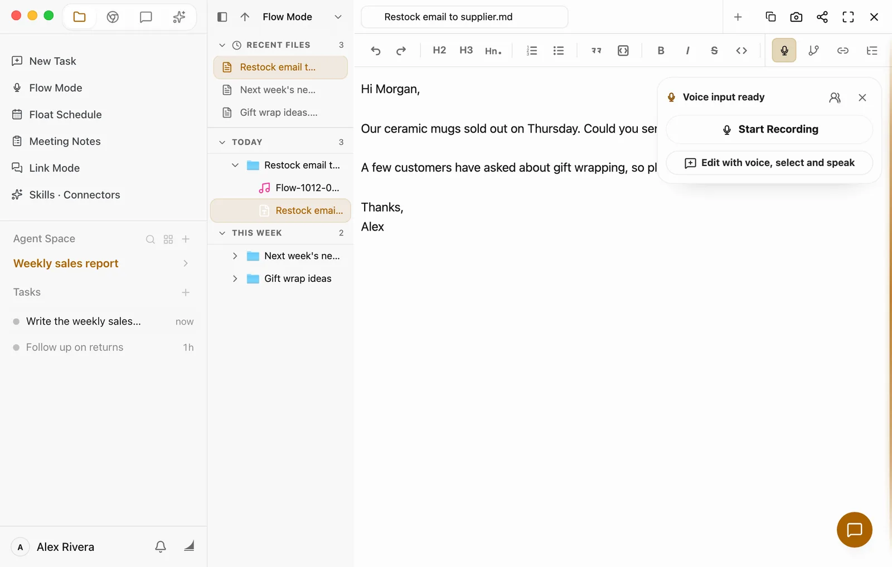Apply H3 heading formatting
Image resolution: width=892 pixels, height=567 pixels.
click(466, 50)
